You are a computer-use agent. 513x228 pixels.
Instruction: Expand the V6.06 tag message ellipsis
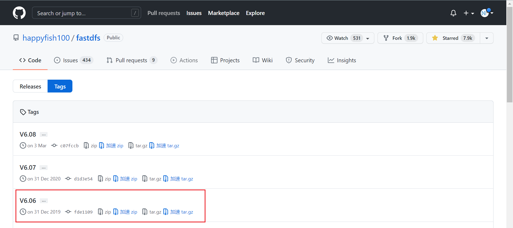(x=44, y=201)
